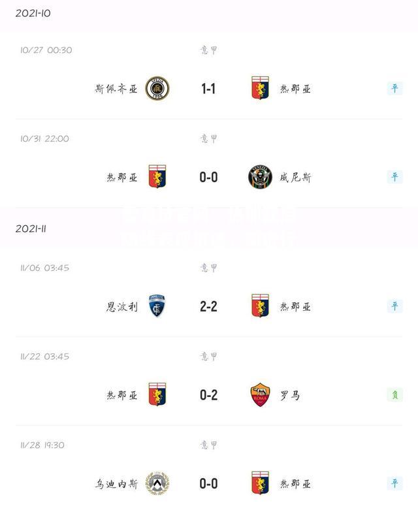
Task: Click Genoa crest in 10/27 match
Action: (260, 87)
